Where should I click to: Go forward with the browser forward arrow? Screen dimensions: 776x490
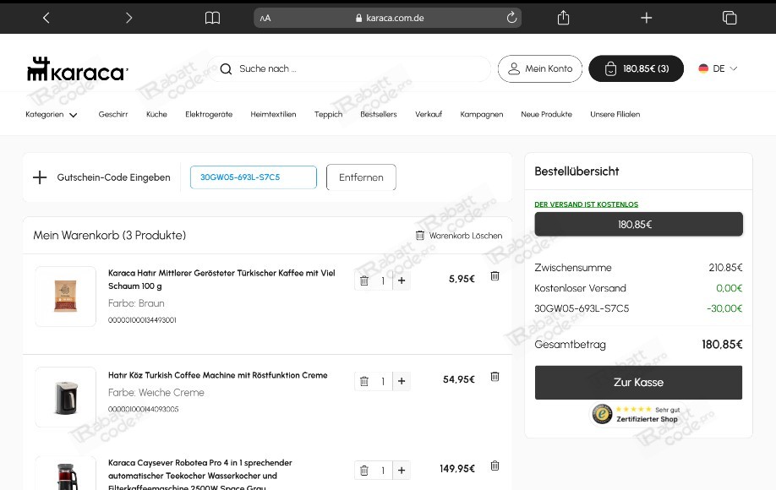point(128,19)
